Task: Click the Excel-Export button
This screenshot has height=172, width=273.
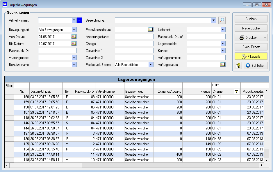Action: [251, 47]
